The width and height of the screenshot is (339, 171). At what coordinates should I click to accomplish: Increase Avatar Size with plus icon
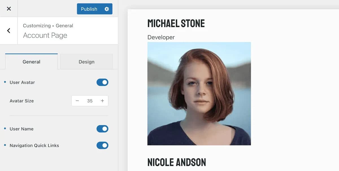pos(102,101)
